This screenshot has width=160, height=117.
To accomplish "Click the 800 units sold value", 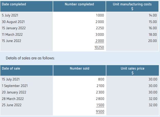I will pos(101,79).
